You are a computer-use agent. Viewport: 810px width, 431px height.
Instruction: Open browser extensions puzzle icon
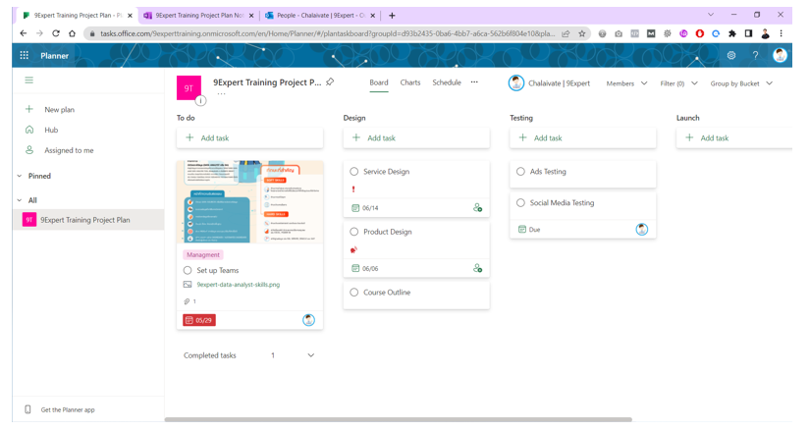[x=732, y=33]
